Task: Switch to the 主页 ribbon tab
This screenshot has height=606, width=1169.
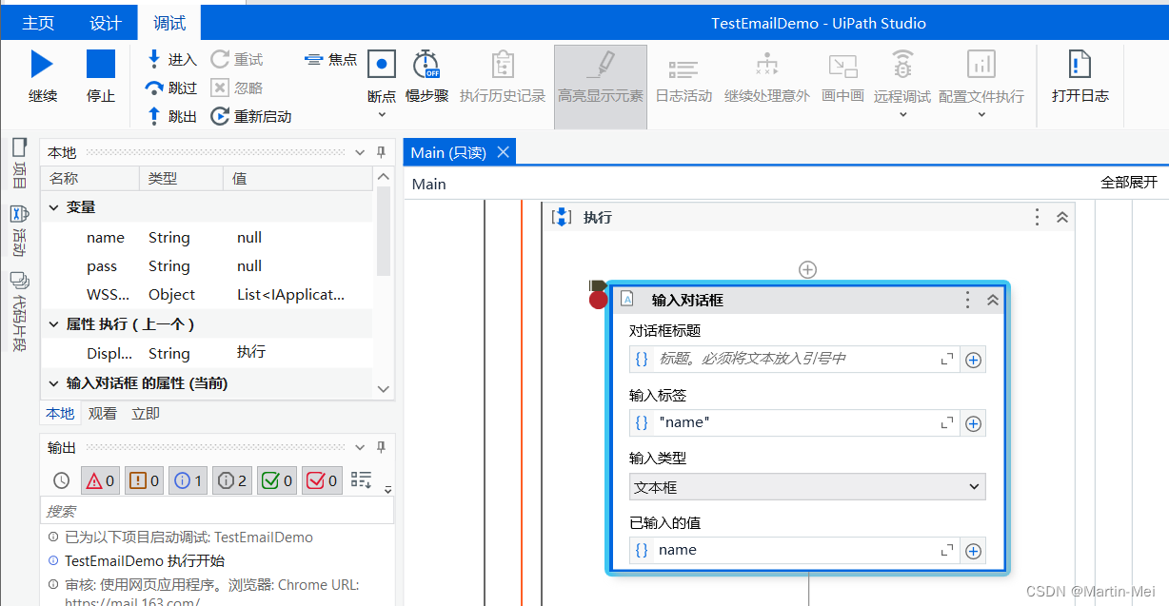Action: (38, 23)
